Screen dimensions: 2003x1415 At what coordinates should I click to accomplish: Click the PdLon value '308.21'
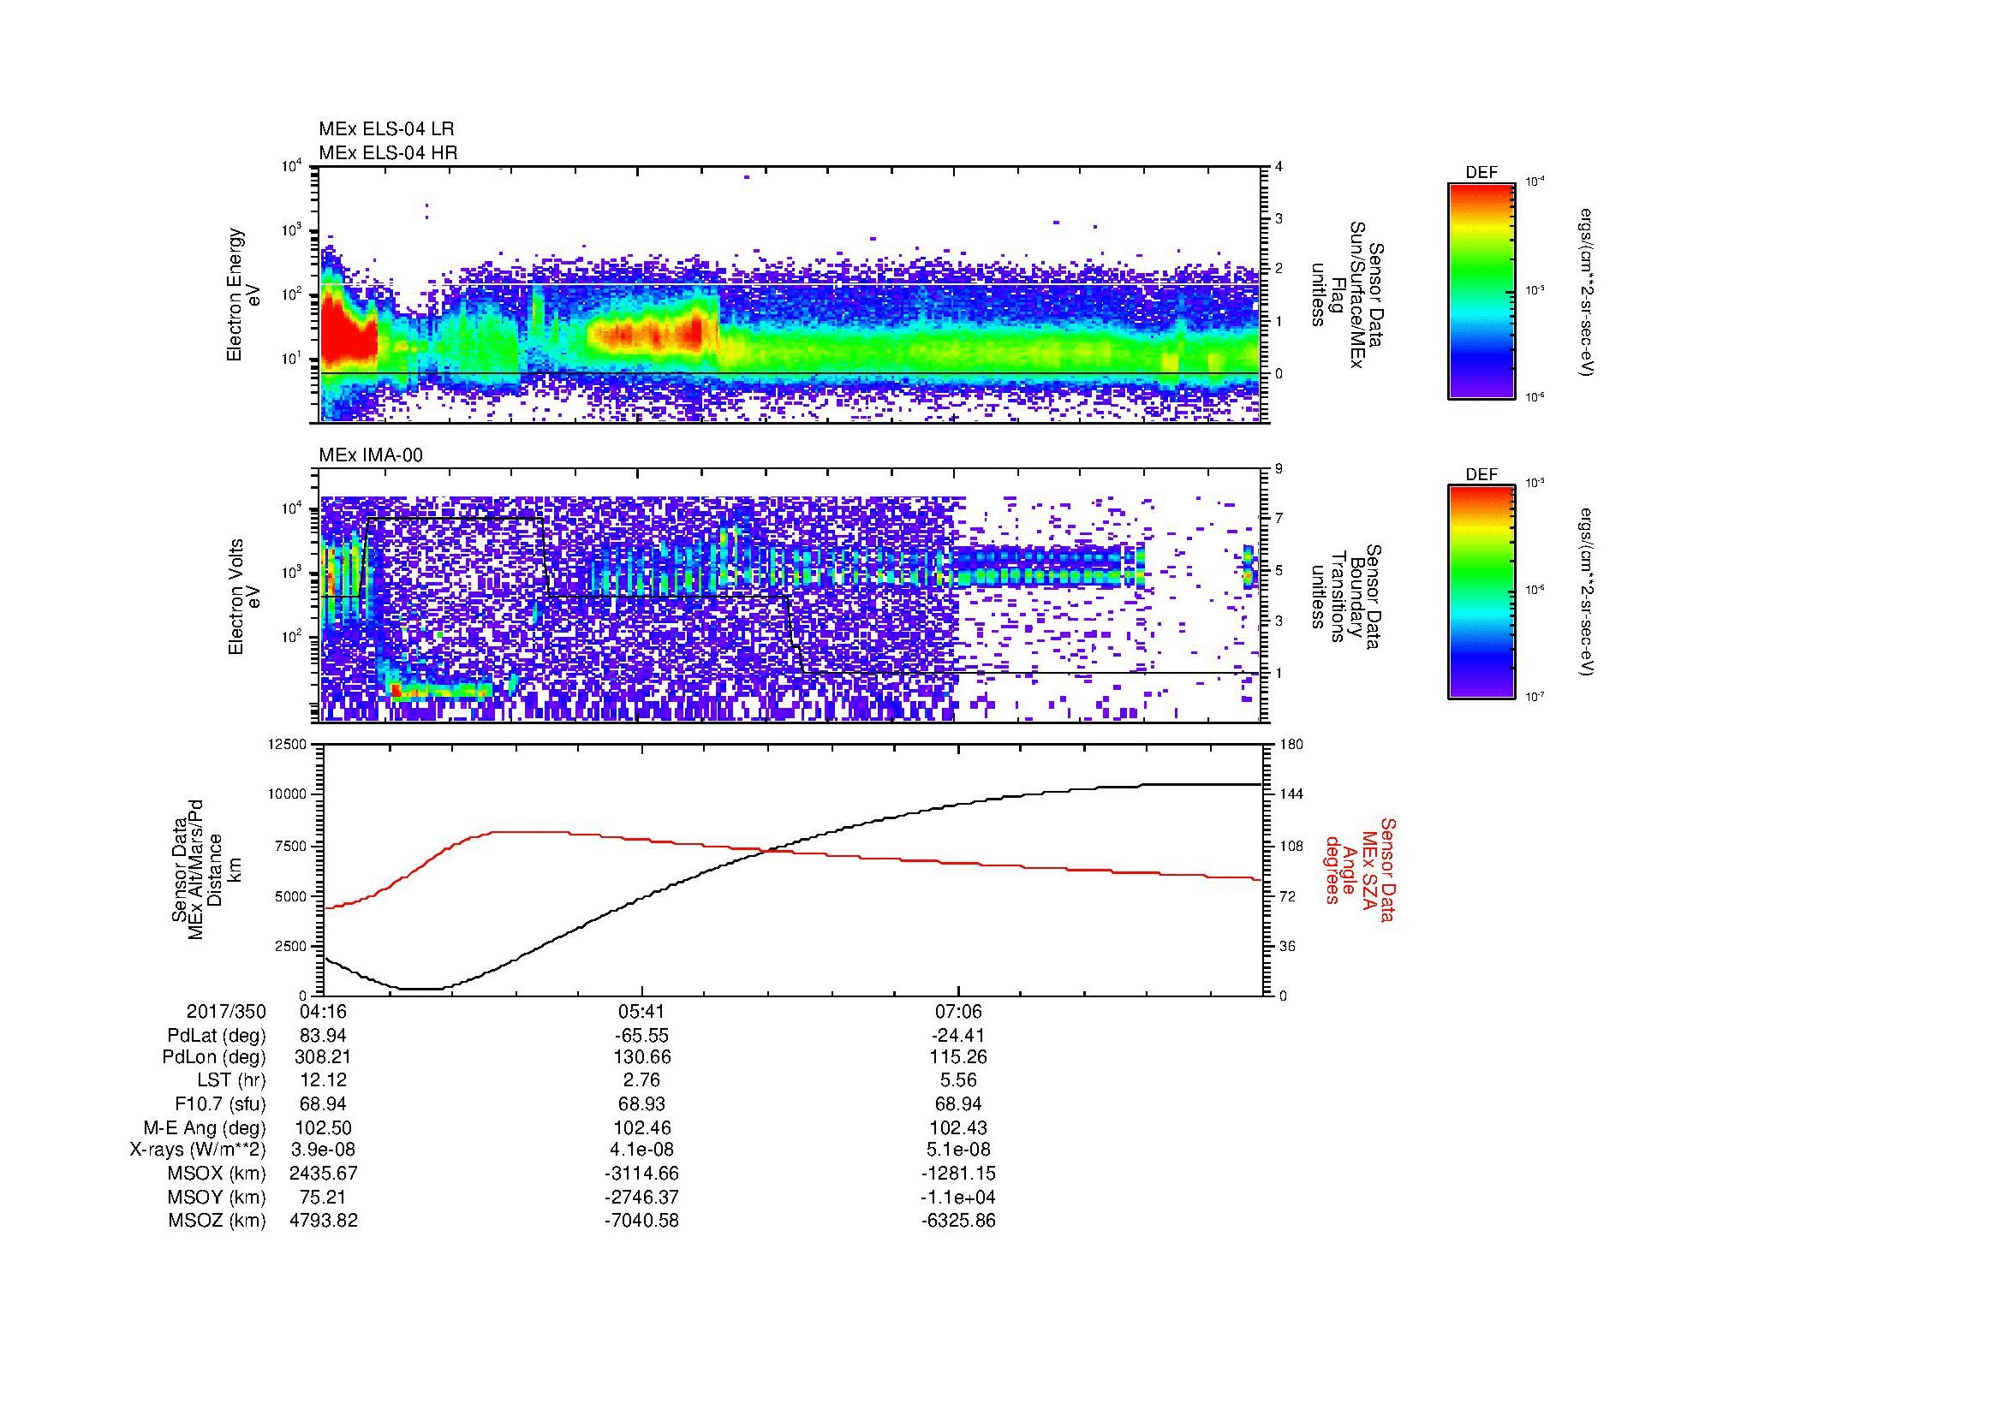pos(323,1057)
